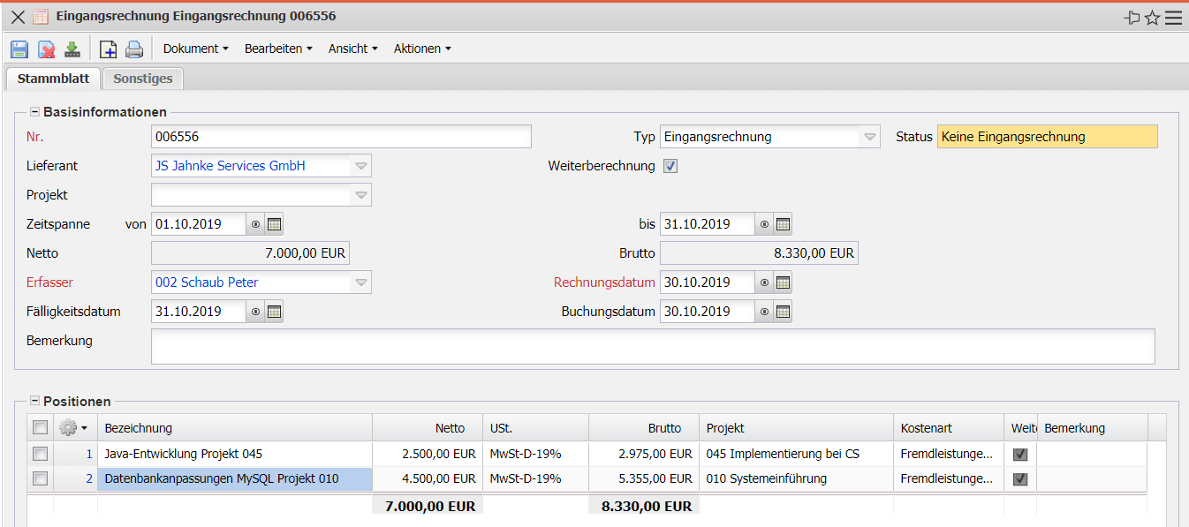Viewport: 1189px width, 527px height.
Task: Open the Aktionen menu
Action: [x=421, y=49]
